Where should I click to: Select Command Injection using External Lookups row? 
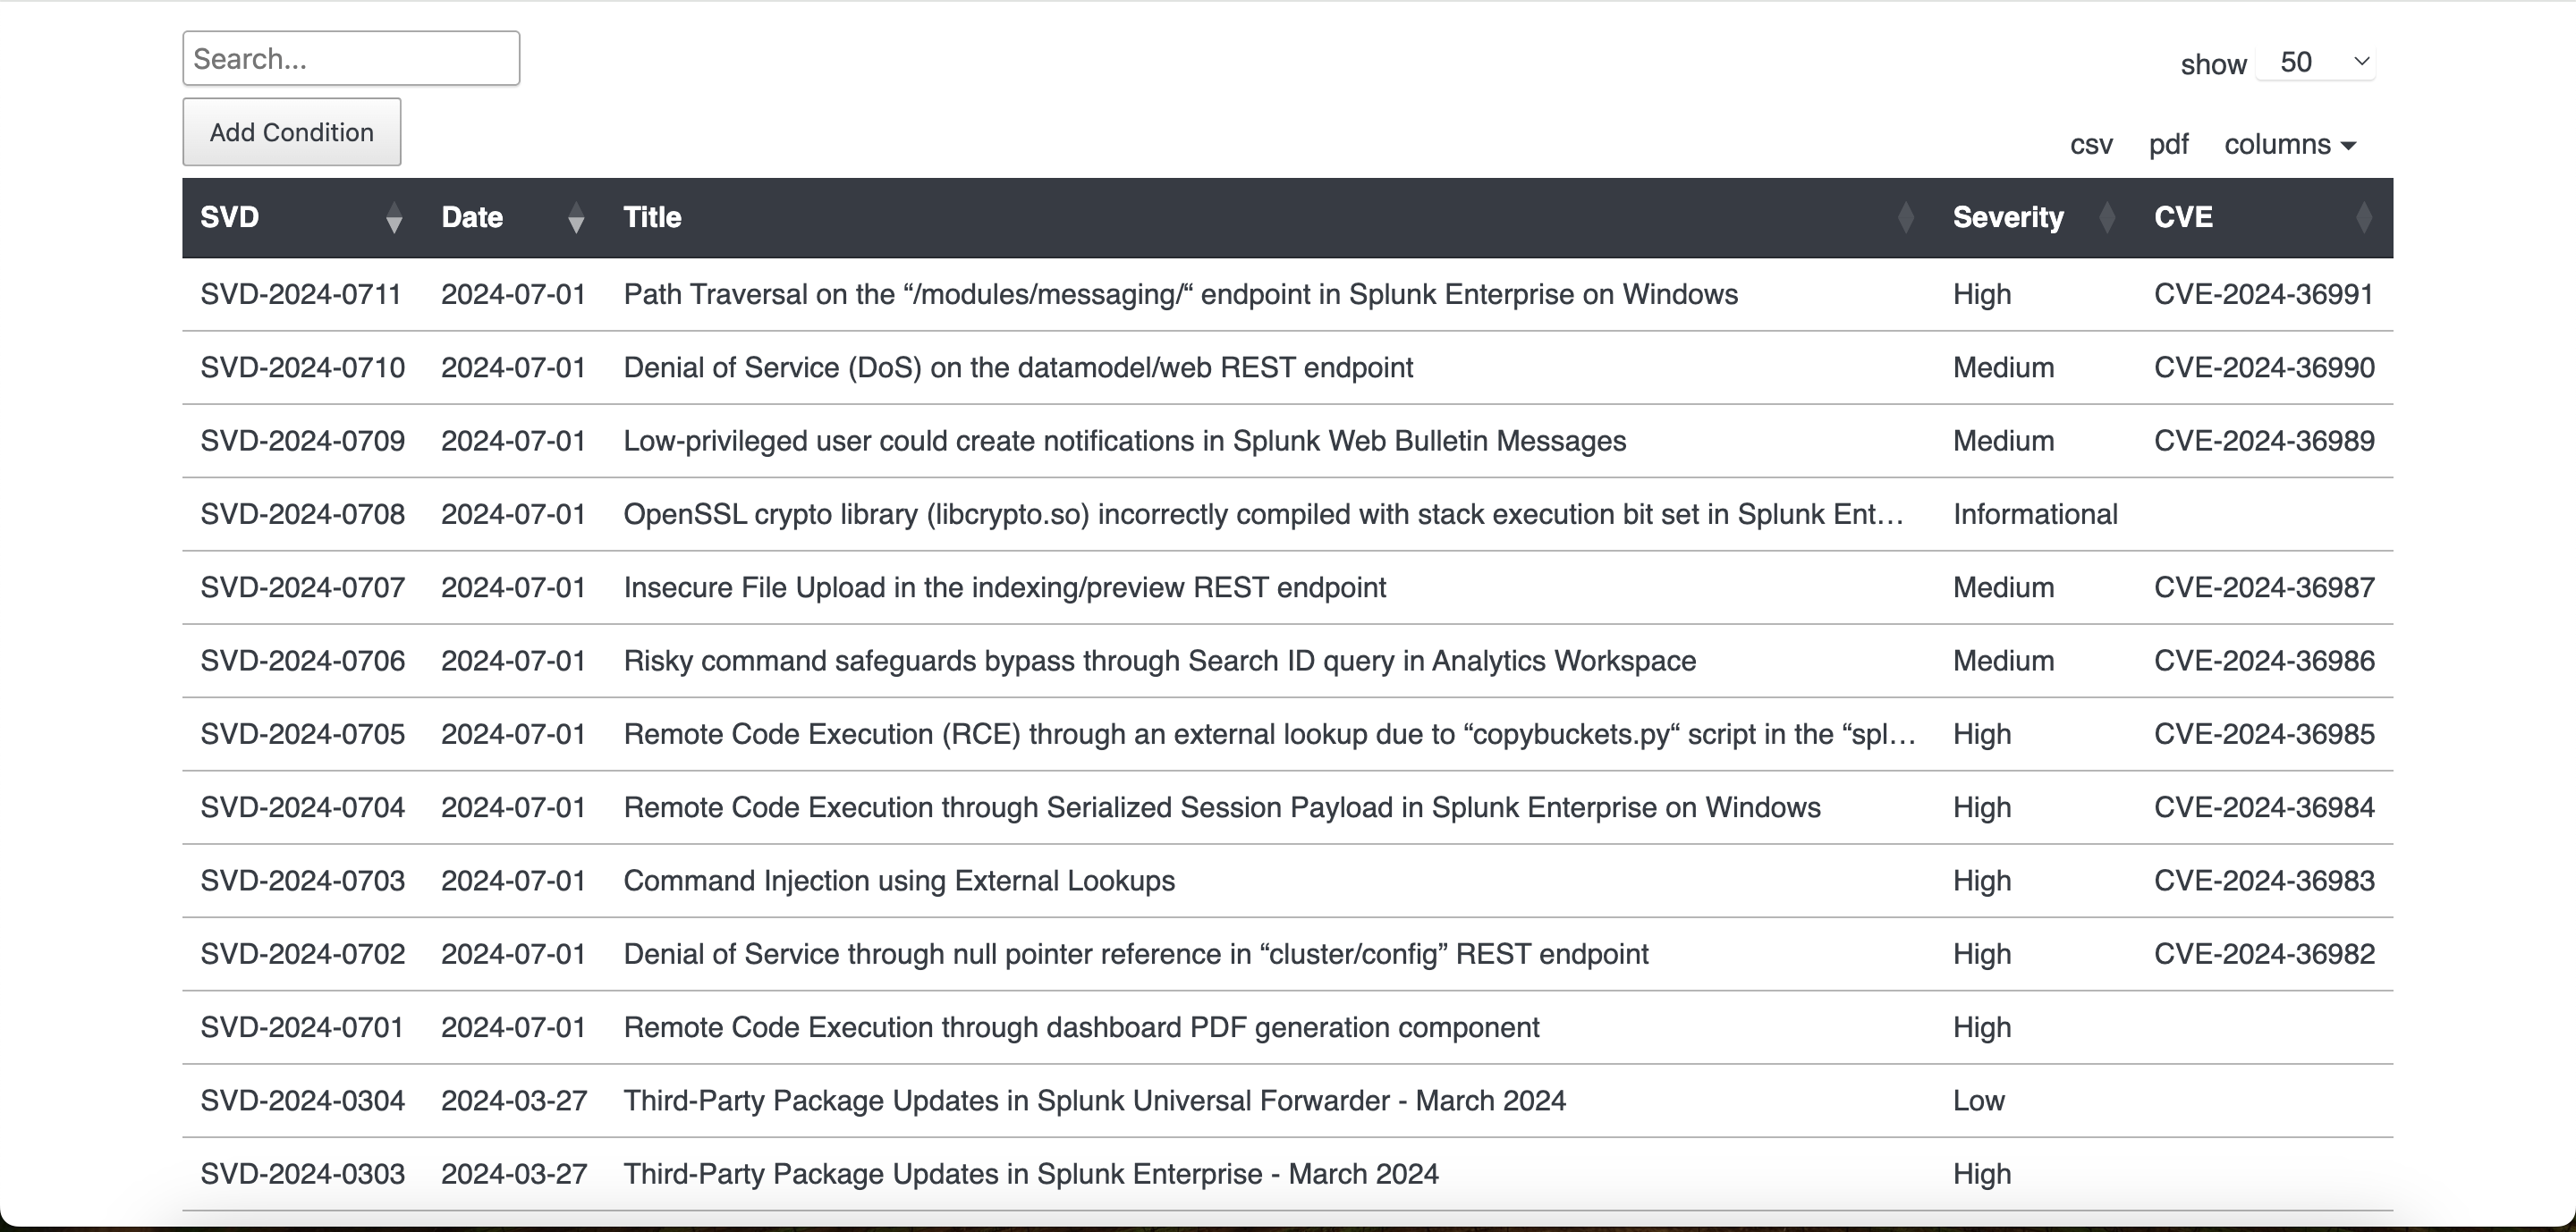coord(899,882)
